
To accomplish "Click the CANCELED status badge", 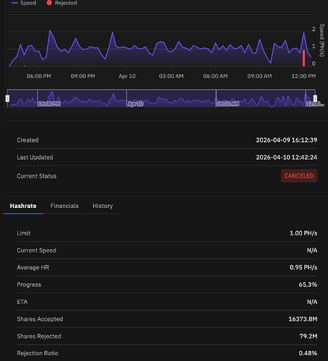I will (x=299, y=176).
